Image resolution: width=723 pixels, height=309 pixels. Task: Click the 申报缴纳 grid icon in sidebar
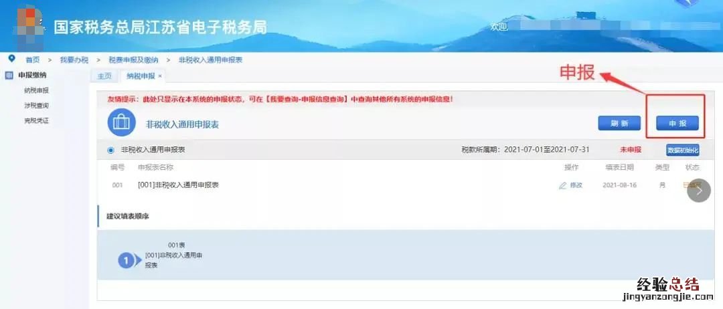click(x=9, y=76)
